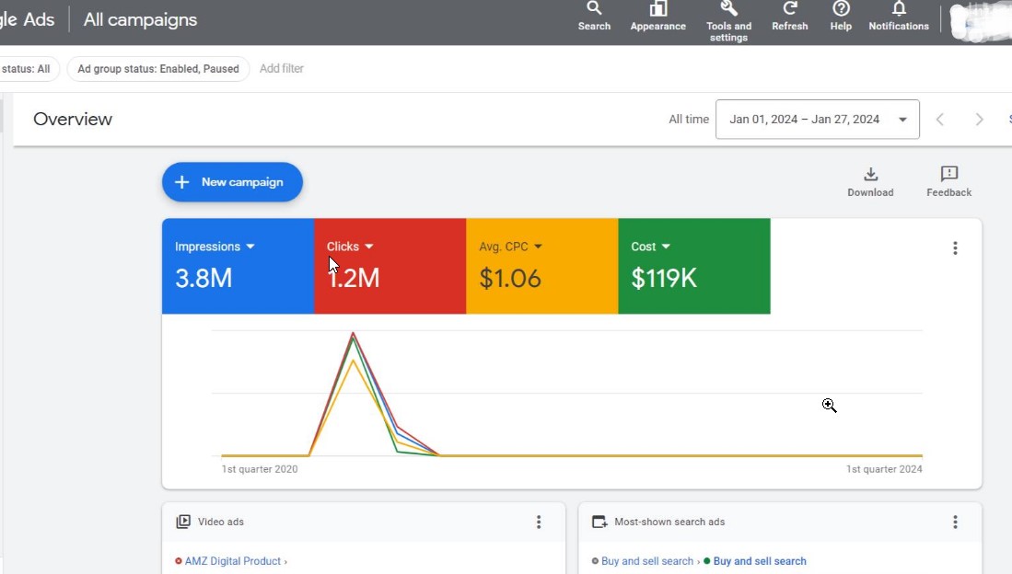
Task: Open Tools and settings wrench icon
Action: (x=728, y=9)
